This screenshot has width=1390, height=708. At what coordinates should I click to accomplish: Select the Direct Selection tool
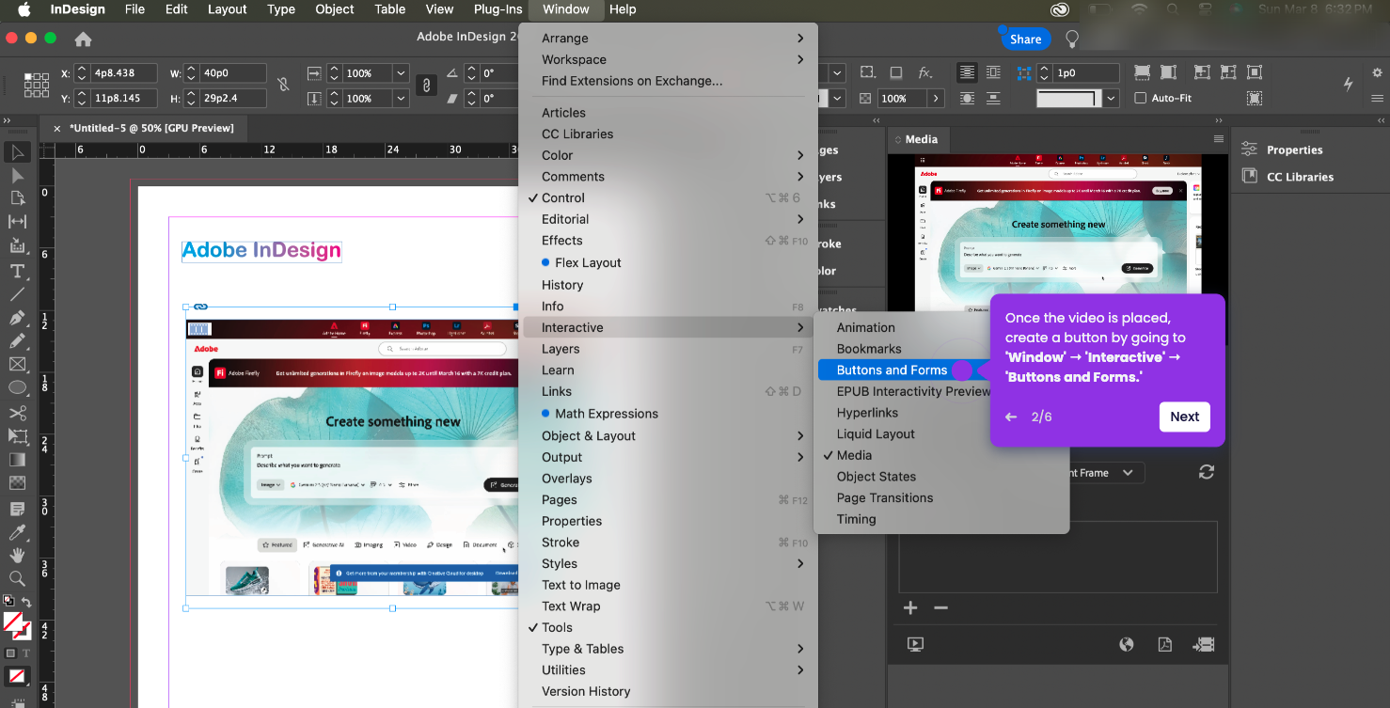[17, 176]
